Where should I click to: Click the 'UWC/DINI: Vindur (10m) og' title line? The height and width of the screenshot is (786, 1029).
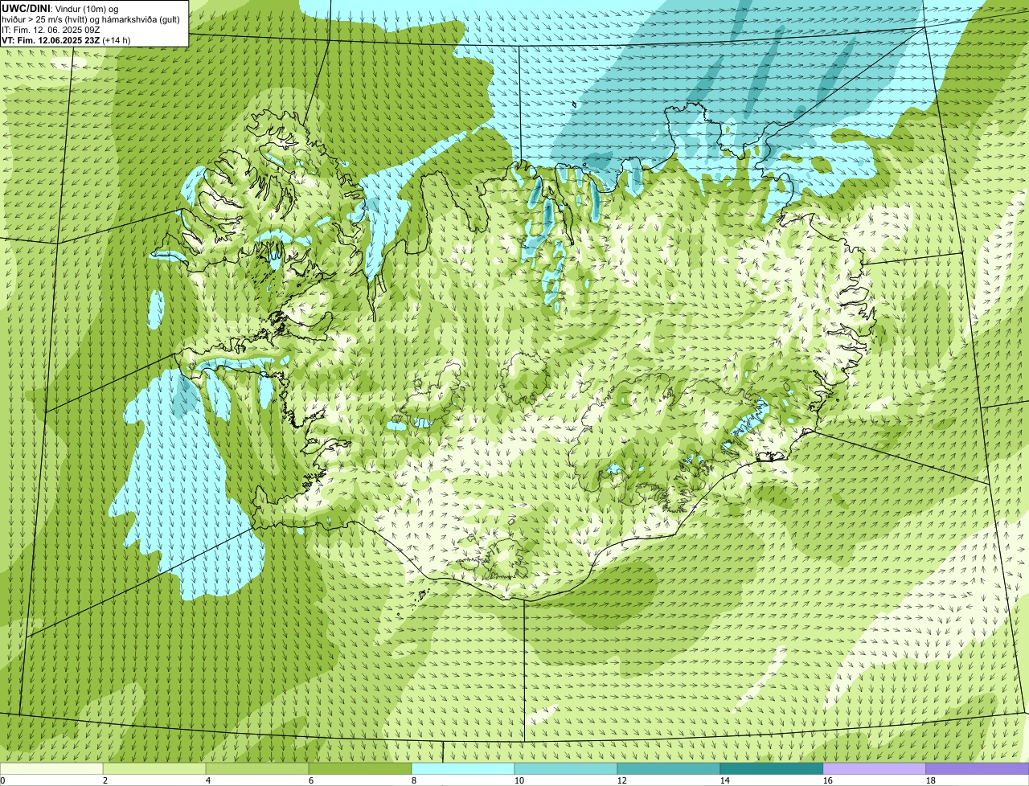(x=60, y=8)
